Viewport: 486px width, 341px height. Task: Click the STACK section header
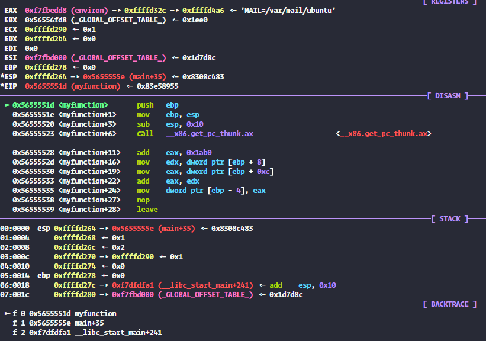(x=450, y=219)
